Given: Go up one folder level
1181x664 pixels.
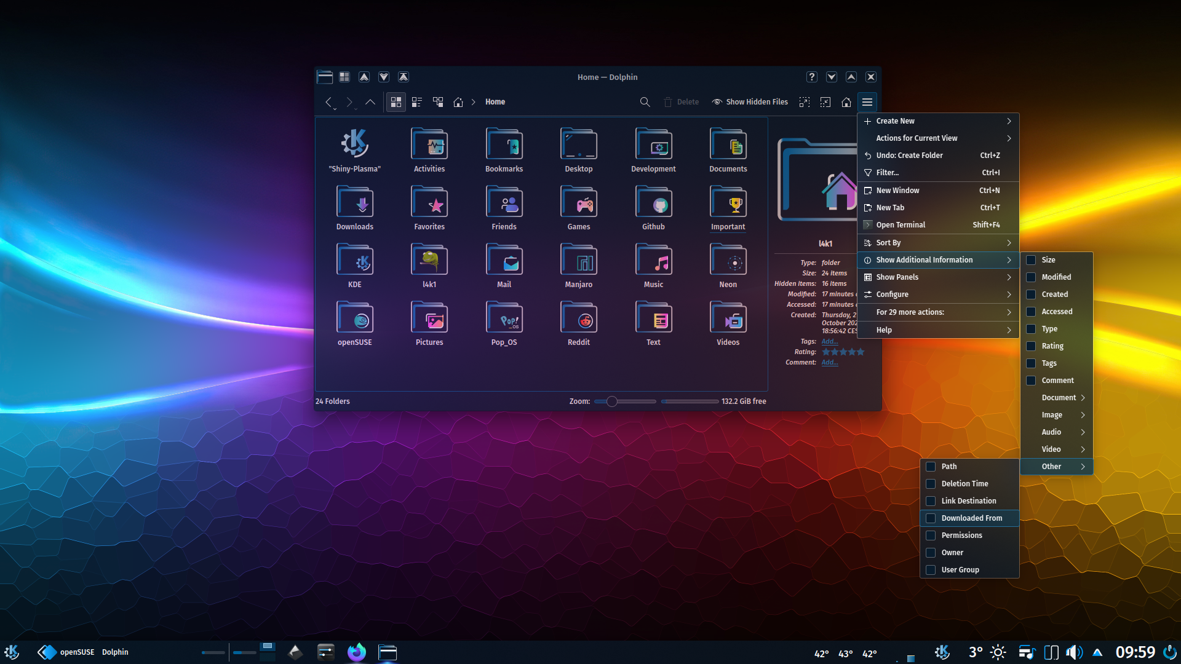Looking at the screenshot, I should (370, 102).
